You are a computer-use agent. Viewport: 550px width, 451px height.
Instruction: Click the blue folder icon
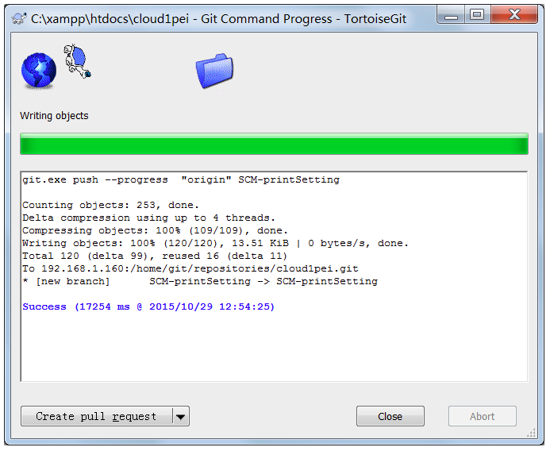tap(214, 71)
